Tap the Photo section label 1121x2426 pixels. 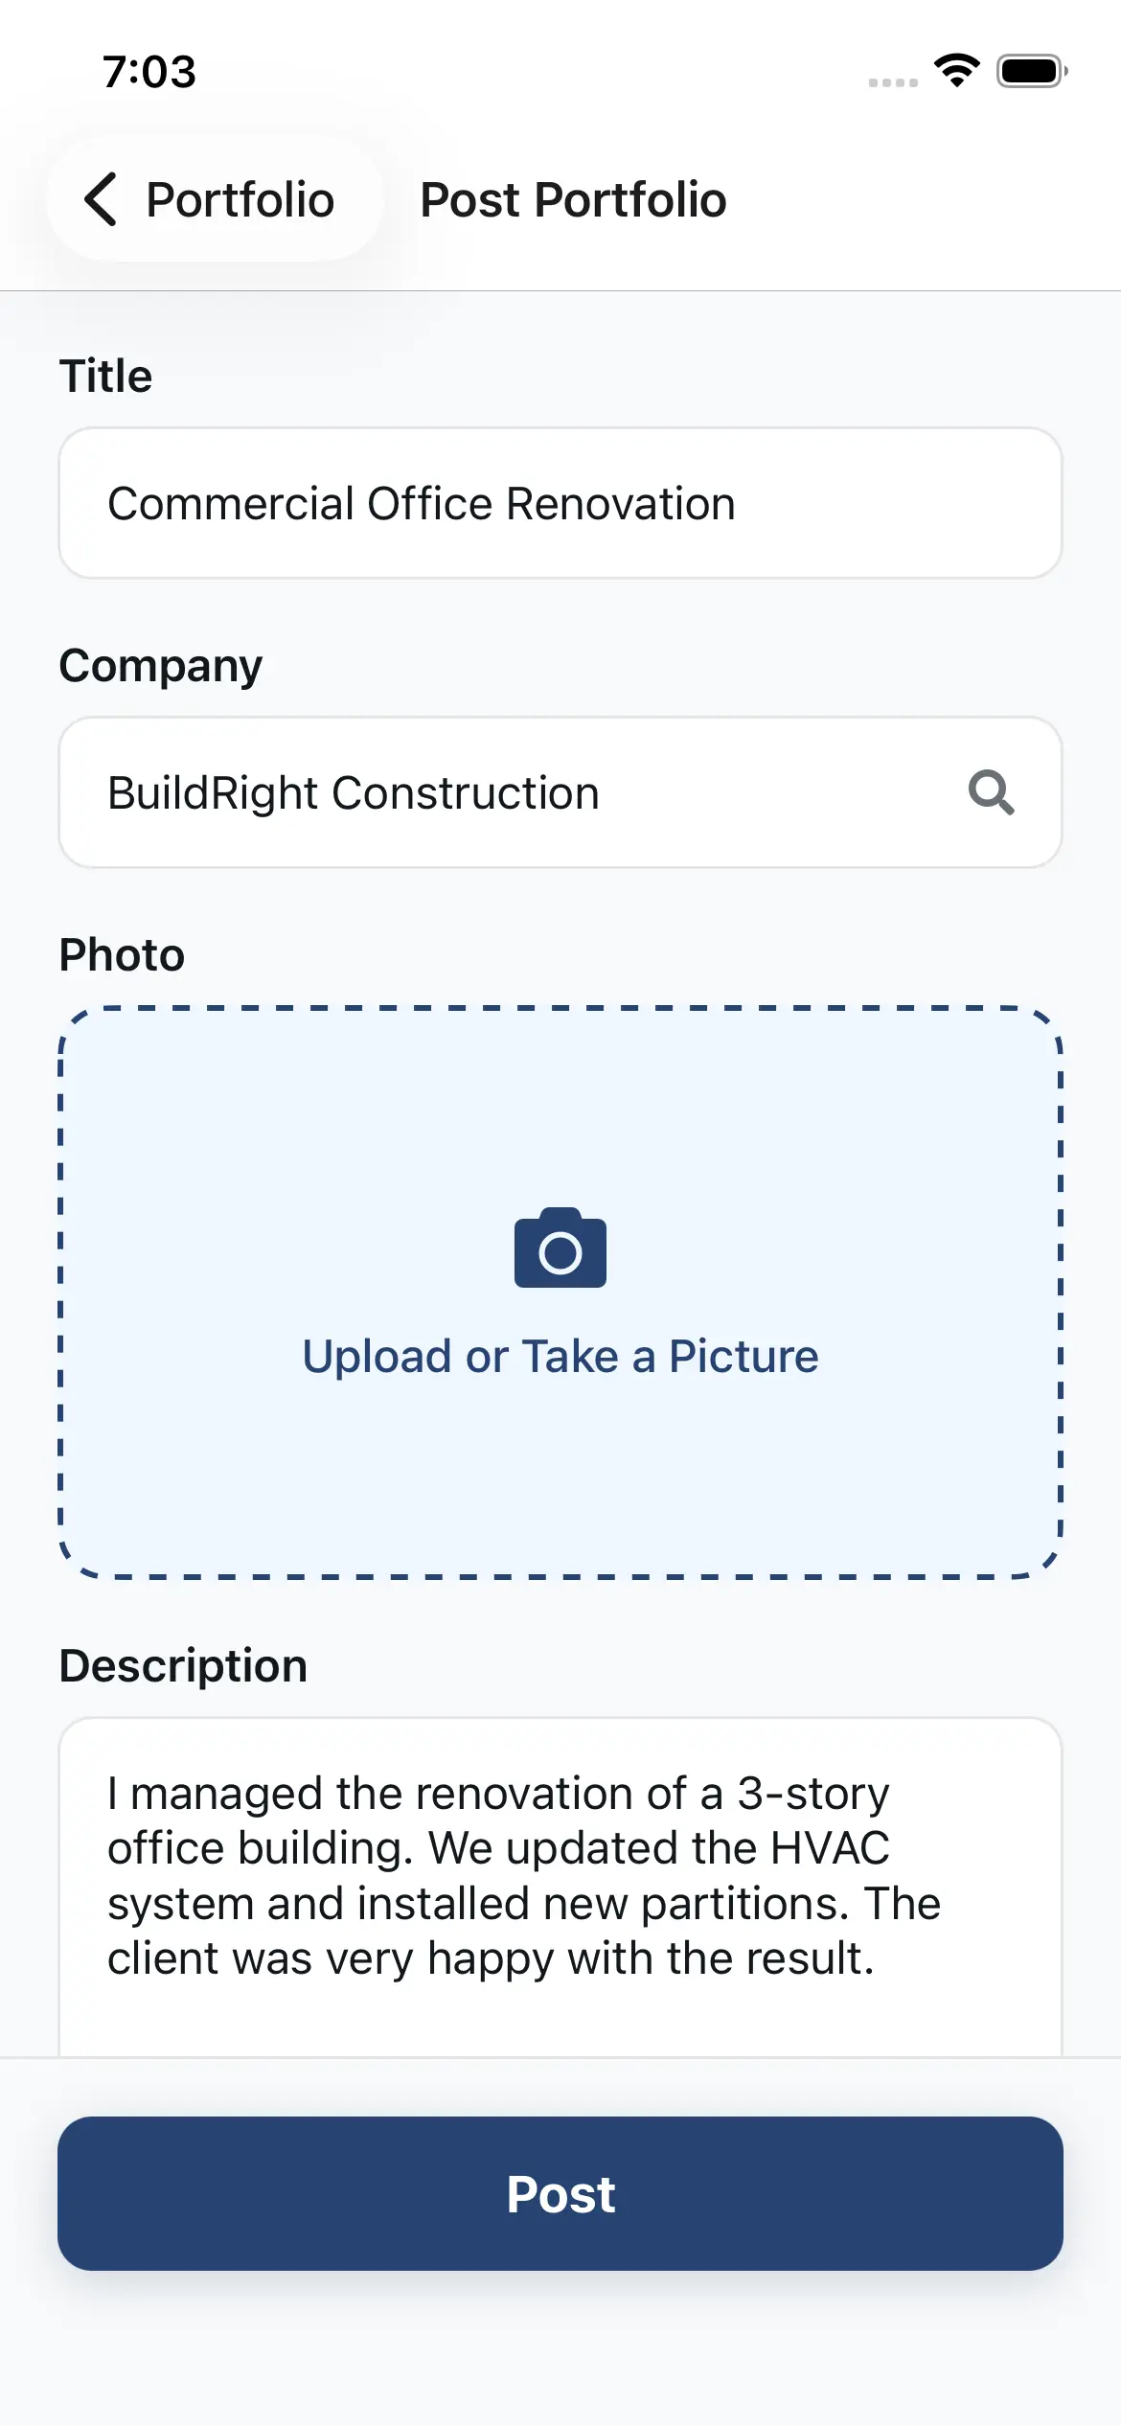click(x=122, y=954)
